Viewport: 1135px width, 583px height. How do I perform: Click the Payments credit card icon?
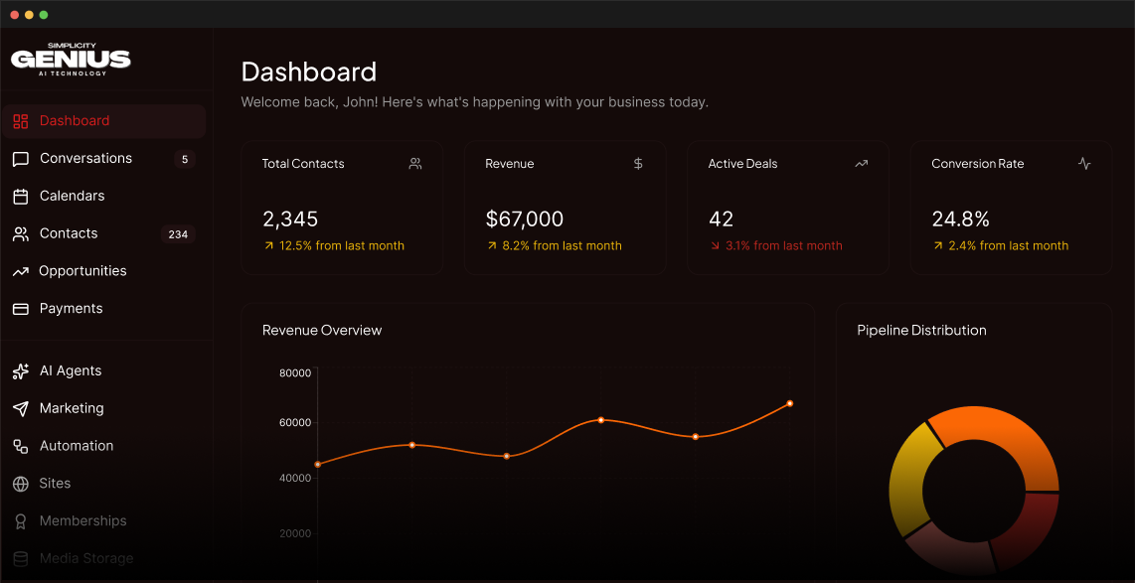(20, 309)
